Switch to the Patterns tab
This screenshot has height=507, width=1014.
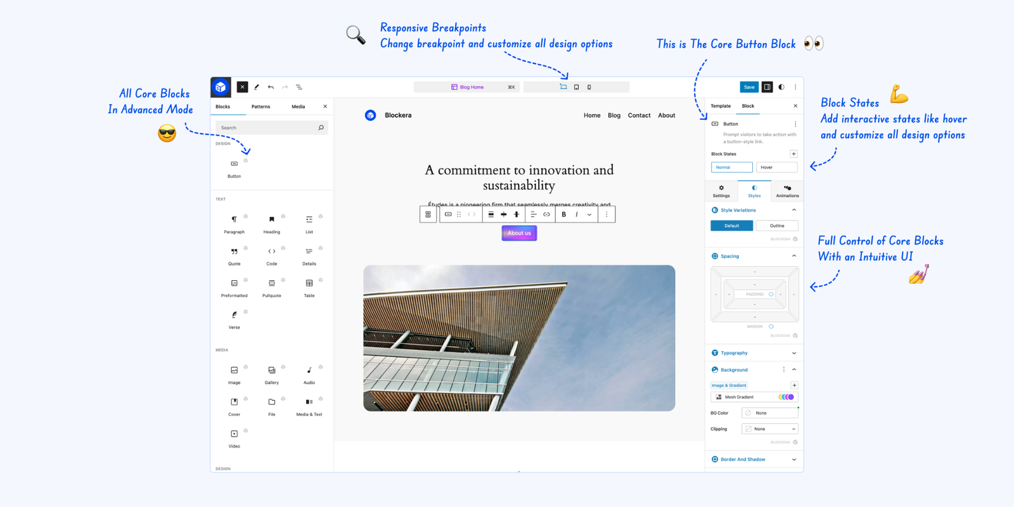(260, 106)
